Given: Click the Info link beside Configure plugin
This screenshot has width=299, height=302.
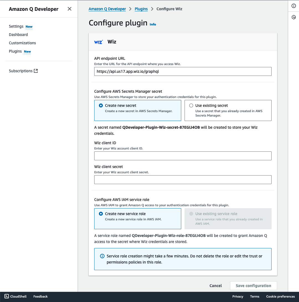Looking at the screenshot, I should coord(153,24).
